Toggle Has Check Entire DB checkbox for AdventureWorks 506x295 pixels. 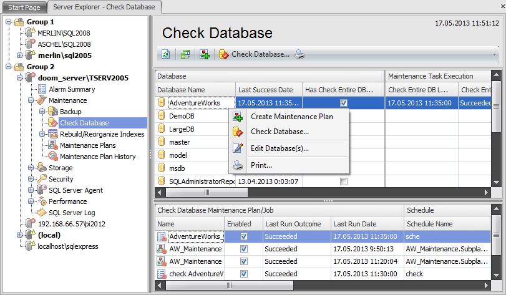click(343, 103)
